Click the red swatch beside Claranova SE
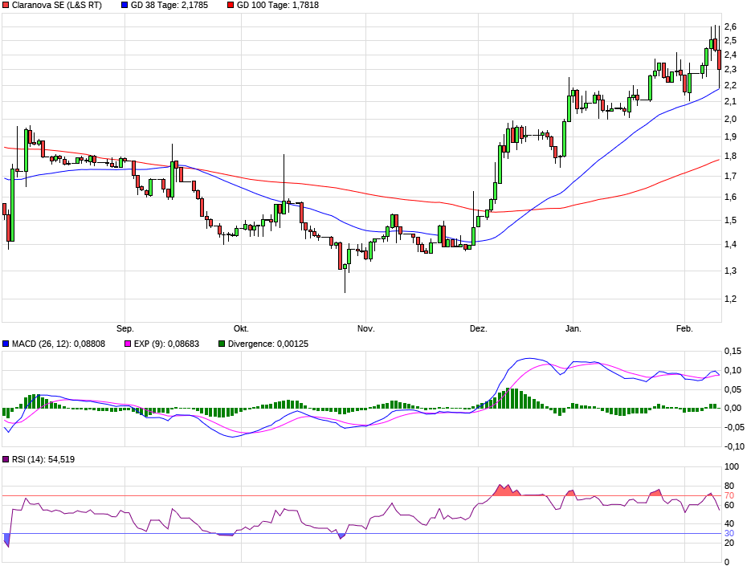Viewport: 755px width, 570px height. point(6,5)
